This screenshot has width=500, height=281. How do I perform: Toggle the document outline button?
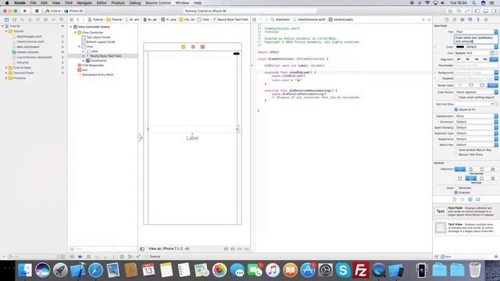pyautogui.click(x=142, y=249)
